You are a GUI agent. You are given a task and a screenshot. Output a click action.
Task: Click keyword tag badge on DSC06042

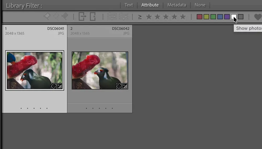pos(119,86)
